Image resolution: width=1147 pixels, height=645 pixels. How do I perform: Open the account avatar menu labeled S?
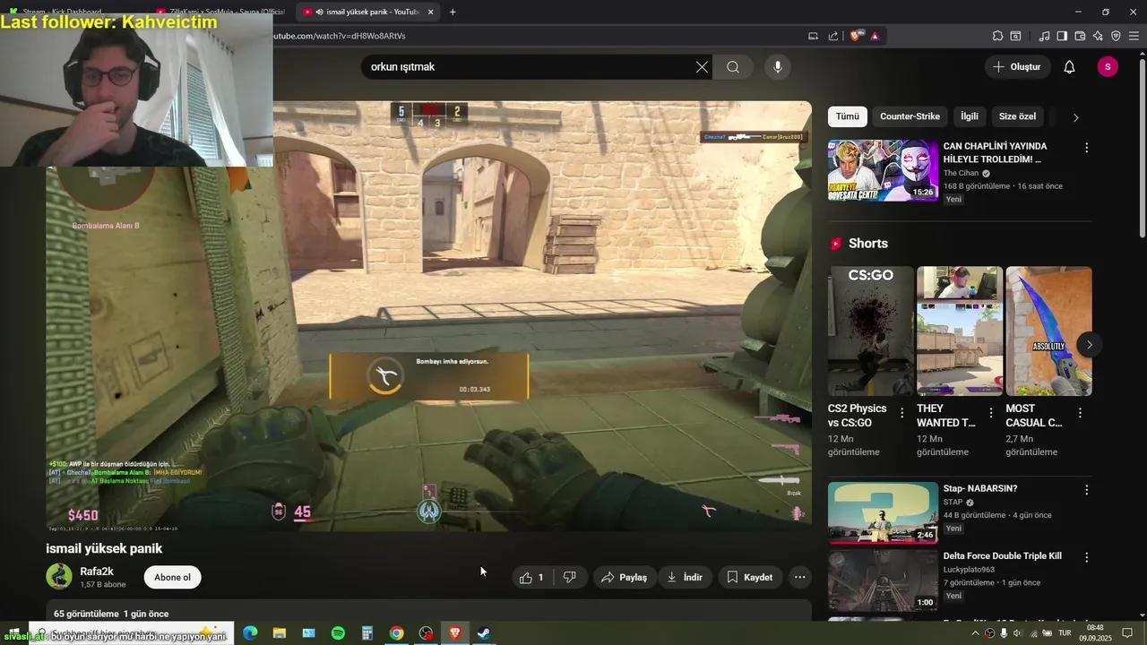1108,67
